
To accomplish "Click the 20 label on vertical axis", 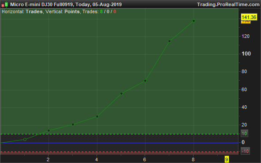I will [244, 125].
